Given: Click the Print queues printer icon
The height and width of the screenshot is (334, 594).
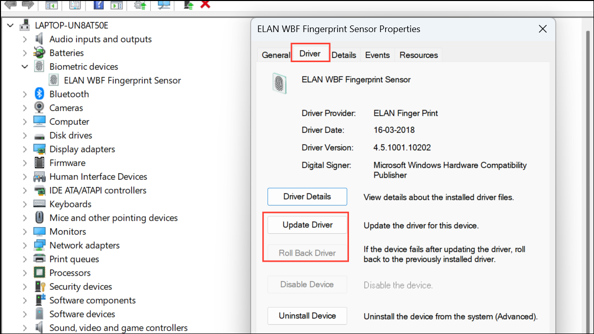Looking at the screenshot, I should [39, 259].
